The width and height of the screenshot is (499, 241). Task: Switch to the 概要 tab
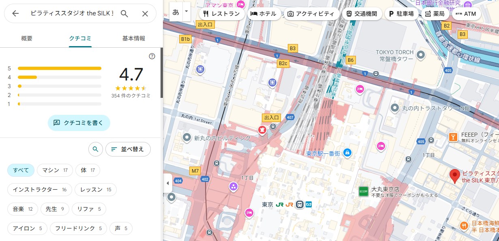point(27,38)
